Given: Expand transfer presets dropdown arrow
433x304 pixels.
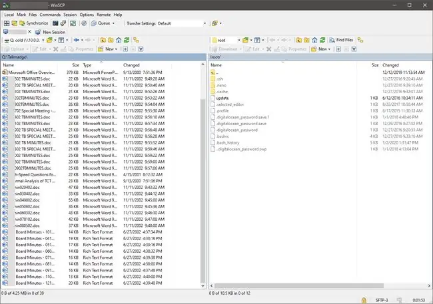Looking at the screenshot, I should tap(220, 23).
